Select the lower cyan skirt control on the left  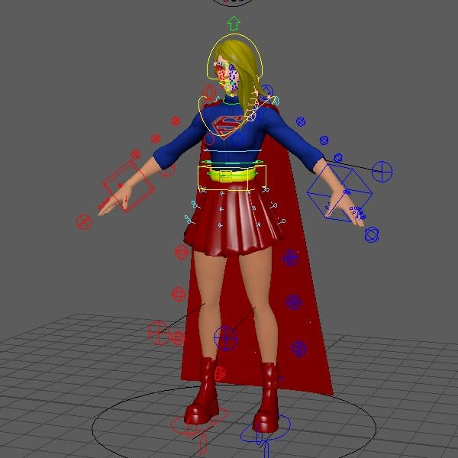click(x=189, y=220)
